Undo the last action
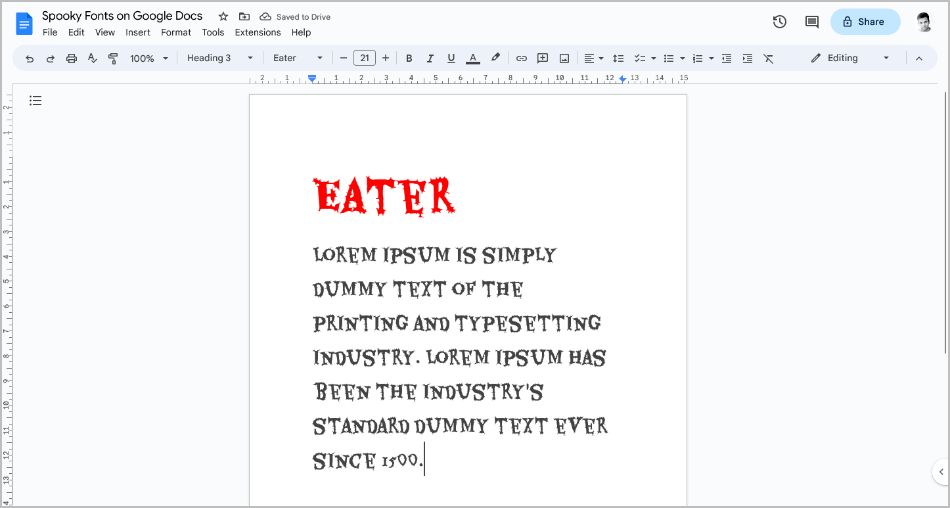950x508 pixels. (x=29, y=58)
